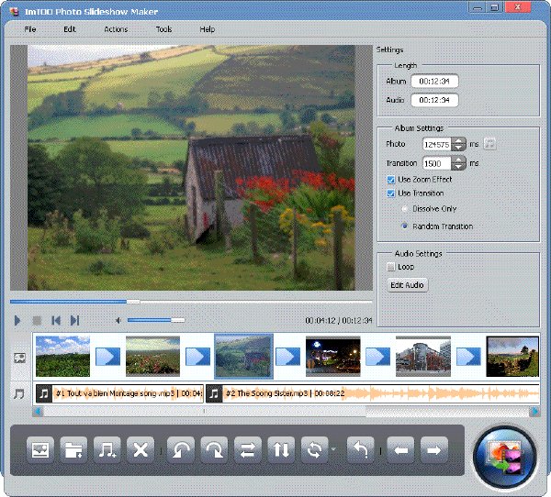Flip photo horizontally icon
Screen dimensions: 551x497
(x=248, y=449)
